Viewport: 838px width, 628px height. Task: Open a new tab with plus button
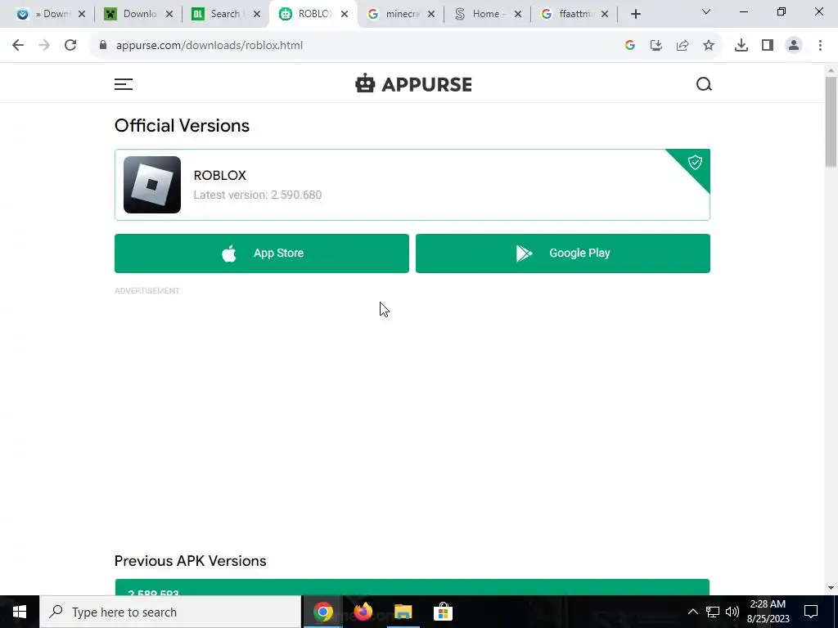coord(635,15)
